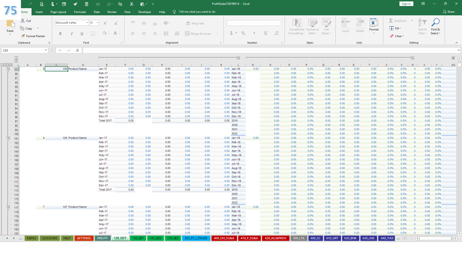The image size is (462, 259).
Task: Toggle Align Right alignment
Action: 155,33
